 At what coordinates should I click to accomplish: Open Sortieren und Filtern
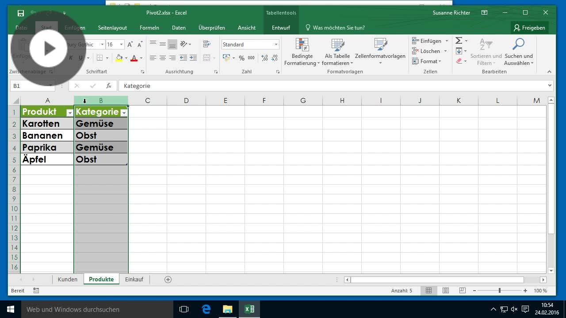(x=486, y=52)
